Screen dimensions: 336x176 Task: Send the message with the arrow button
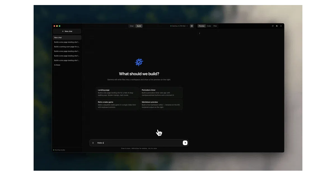[x=185, y=143]
